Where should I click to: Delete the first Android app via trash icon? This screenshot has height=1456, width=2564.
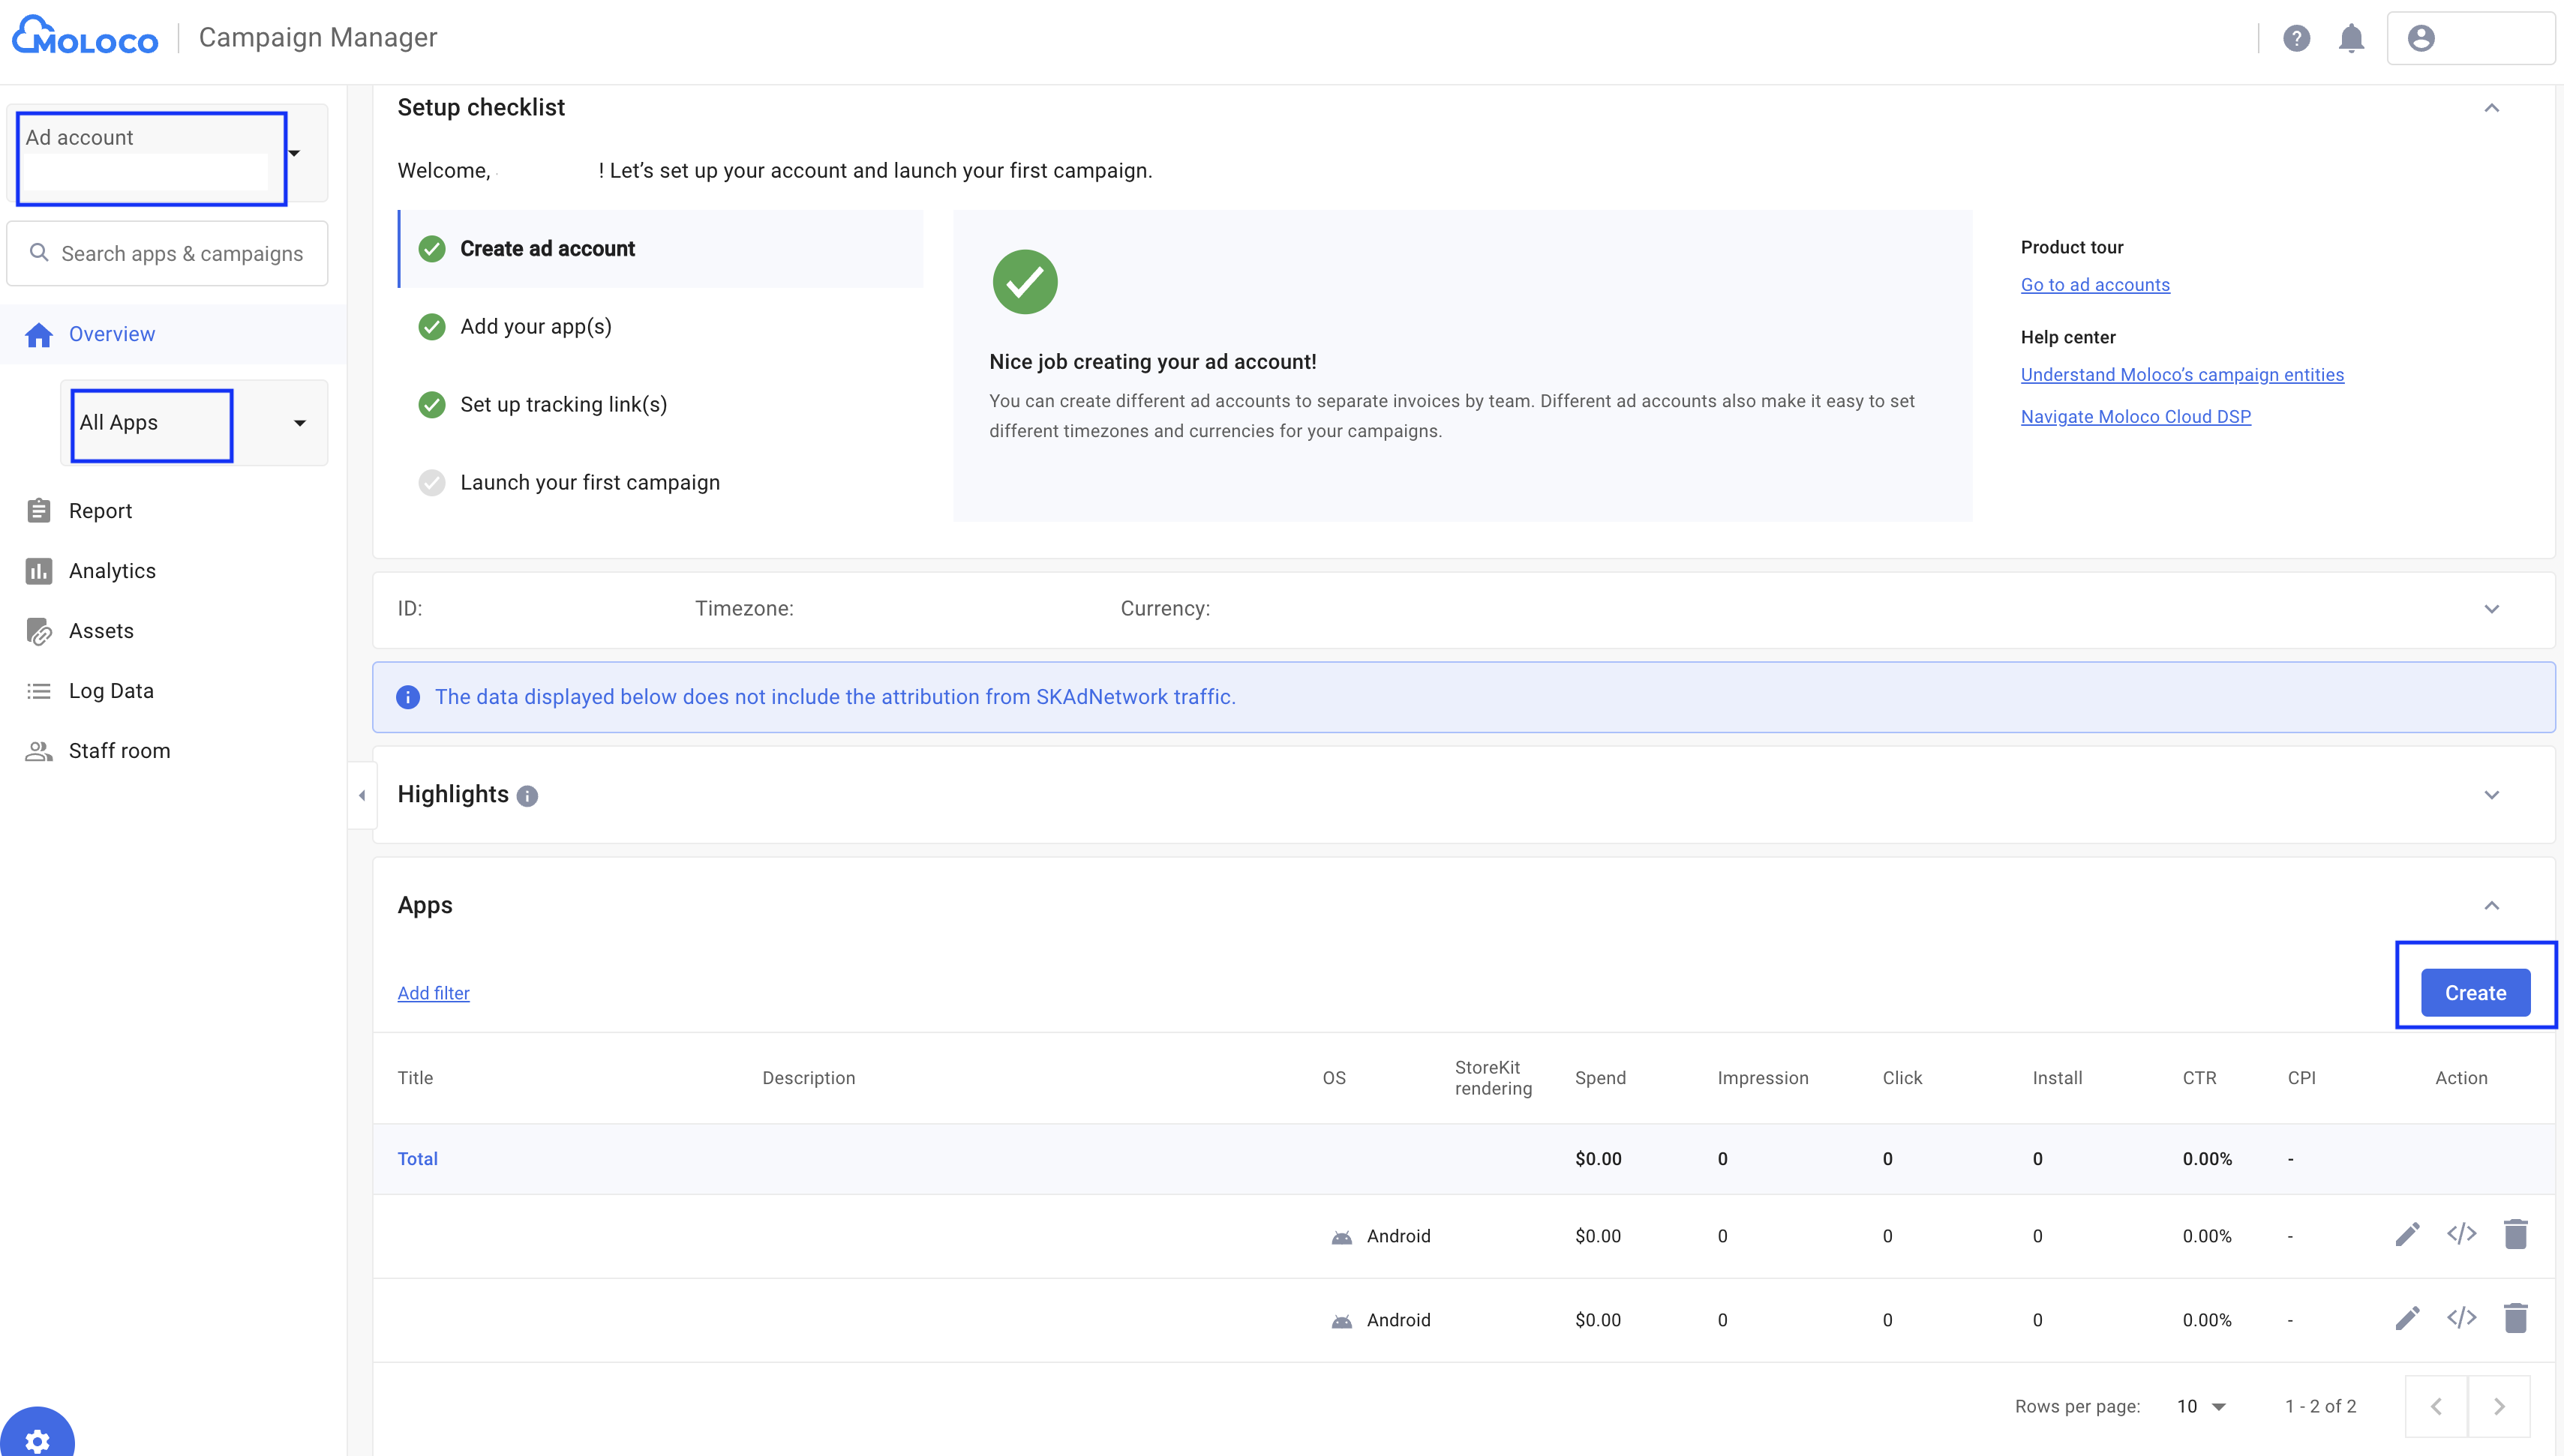(2515, 1235)
